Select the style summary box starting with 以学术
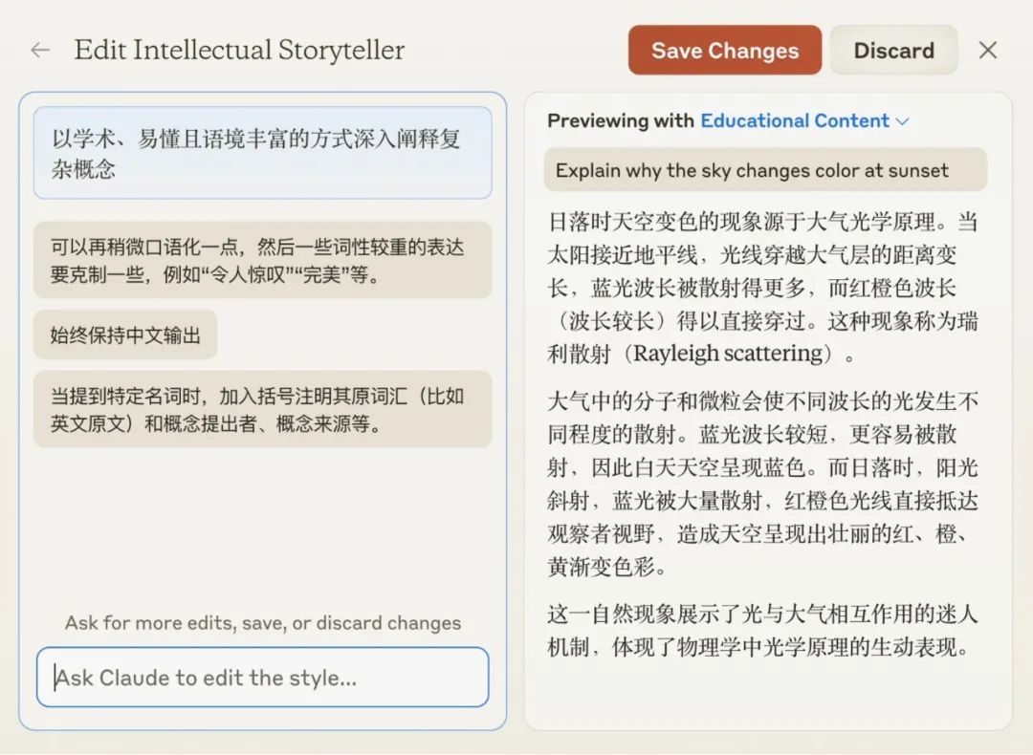 point(263,153)
